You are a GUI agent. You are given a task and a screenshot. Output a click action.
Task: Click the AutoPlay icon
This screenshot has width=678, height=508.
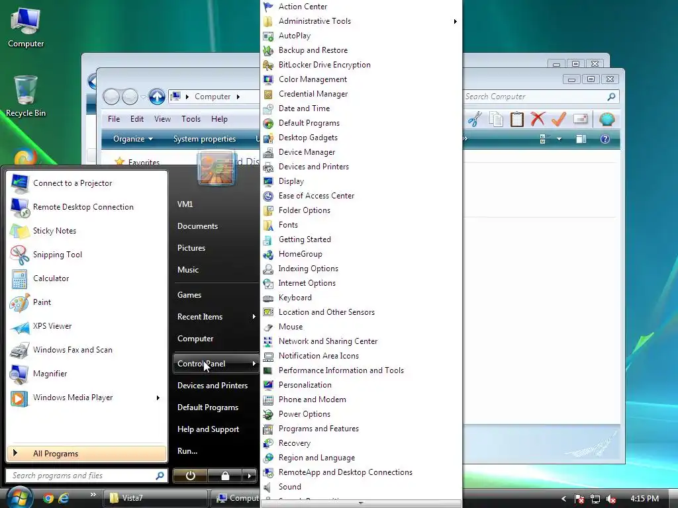tap(268, 36)
